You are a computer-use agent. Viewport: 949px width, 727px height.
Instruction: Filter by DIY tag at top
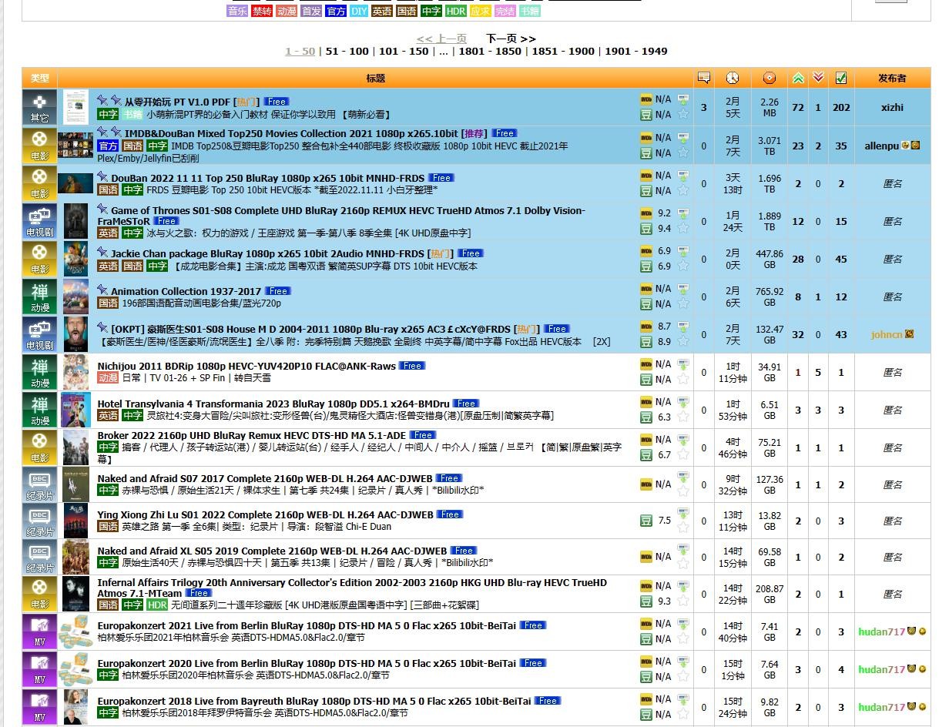coord(359,11)
